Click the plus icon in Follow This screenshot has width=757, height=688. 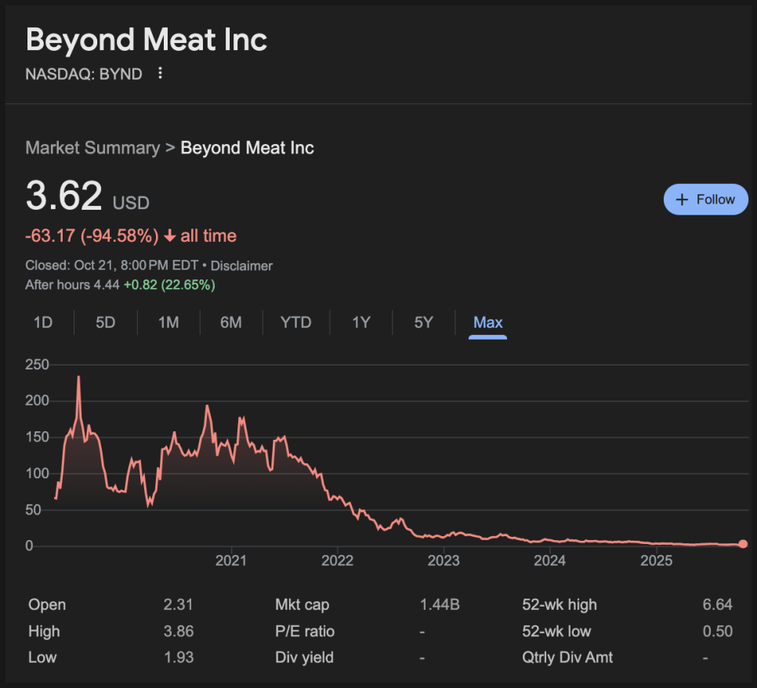click(x=682, y=200)
